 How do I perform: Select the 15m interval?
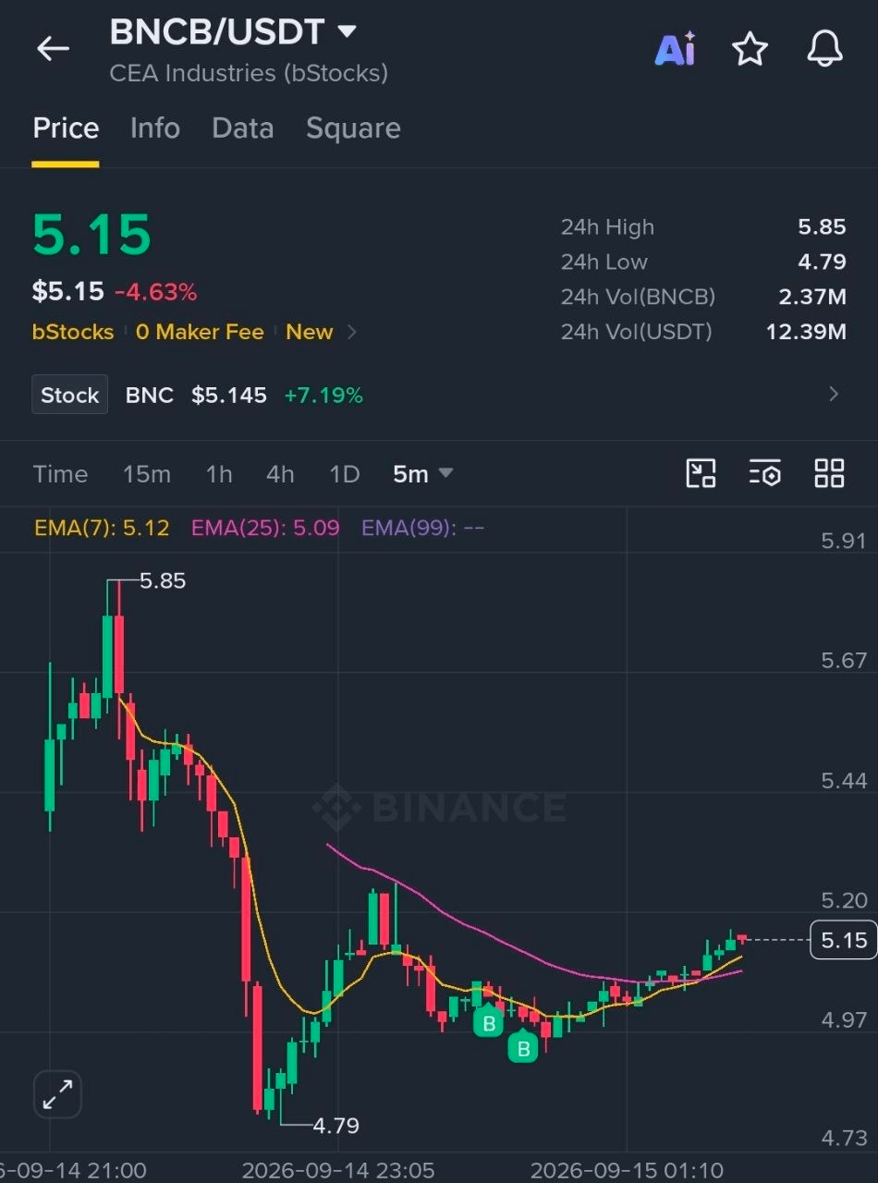[147, 474]
